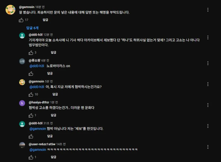221x162 pixels.
Task: Open options menu for @user-re6zc1st5w's reply
Action: (x=208, y=147)
